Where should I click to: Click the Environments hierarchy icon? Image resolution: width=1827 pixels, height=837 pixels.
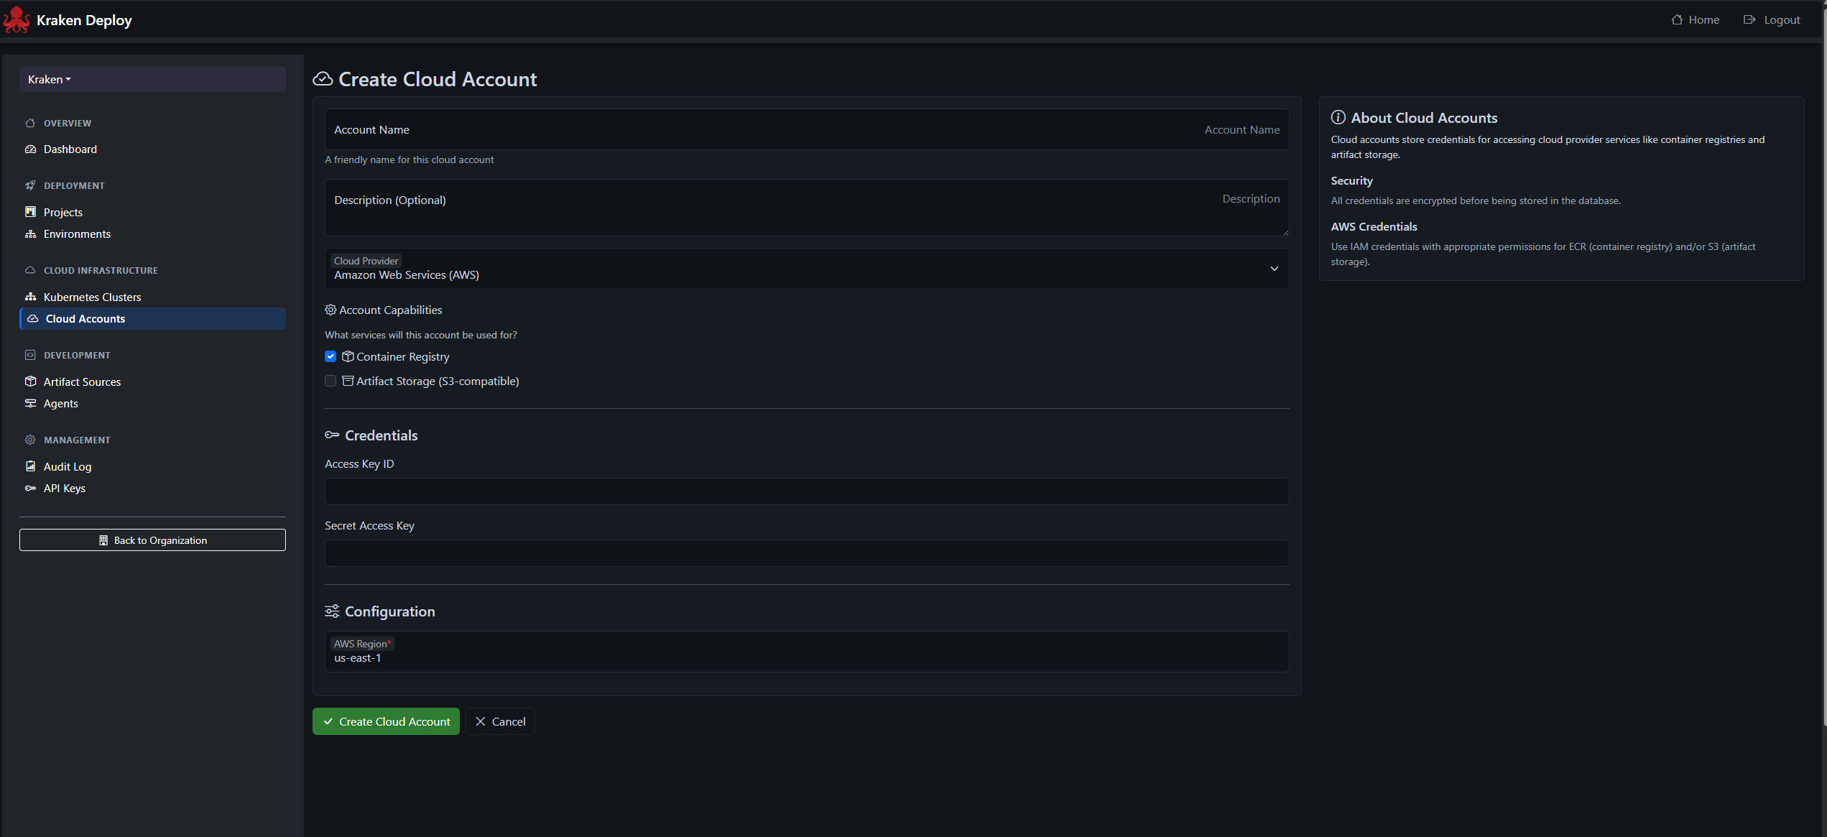click(x=31, y=233)
